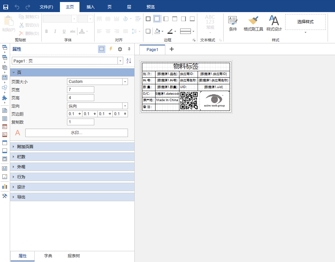Click the border color pen swatch
Screen dimensions: 335x262
[x=170, y=31]
